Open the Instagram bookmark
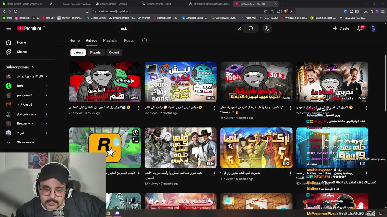Screen dimensions: 387x217 pyautogui.click(x=22, y=18)
